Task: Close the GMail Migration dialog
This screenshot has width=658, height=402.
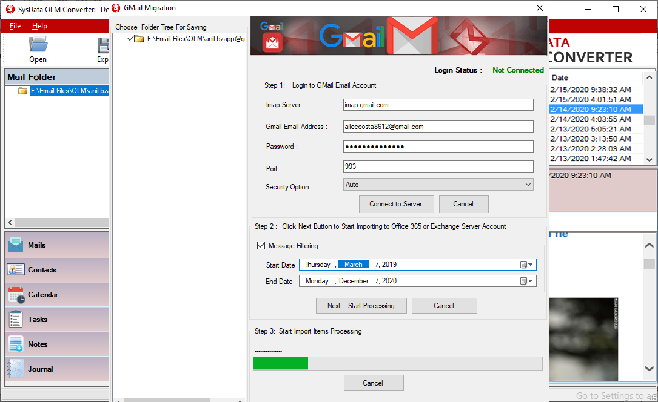Action: pyautogui.click(x=540, y=8)
